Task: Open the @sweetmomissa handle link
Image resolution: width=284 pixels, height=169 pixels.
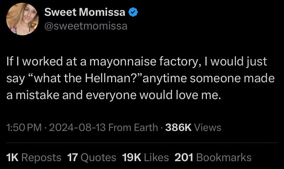Action: pos(86,26)
